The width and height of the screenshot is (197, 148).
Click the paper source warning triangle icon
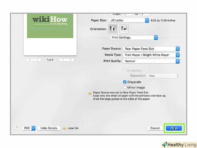tap(90, 93)
